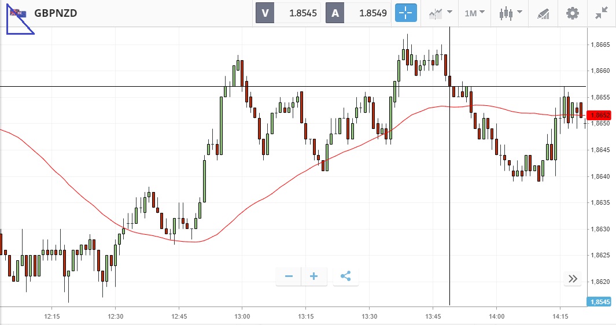
Task: Zoom in with the plus button
Action: click(314, 276)
